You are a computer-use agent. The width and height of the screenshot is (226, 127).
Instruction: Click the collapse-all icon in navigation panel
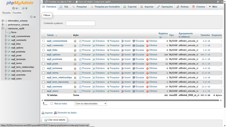tap(31, 17)
